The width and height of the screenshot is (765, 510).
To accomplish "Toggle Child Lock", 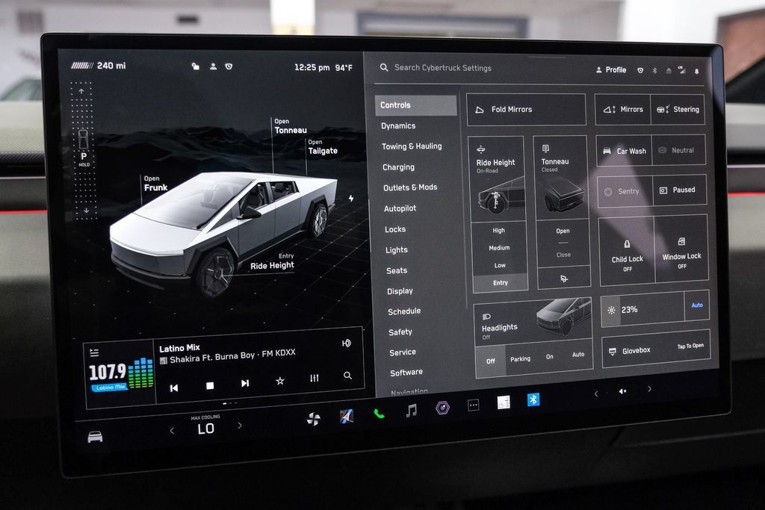I will (627, 252).
